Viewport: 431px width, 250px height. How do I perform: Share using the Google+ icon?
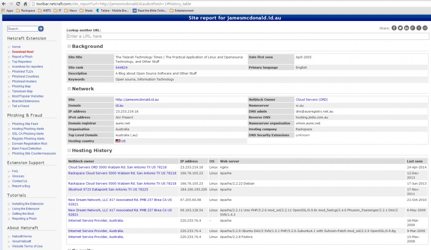coord(412,28)
